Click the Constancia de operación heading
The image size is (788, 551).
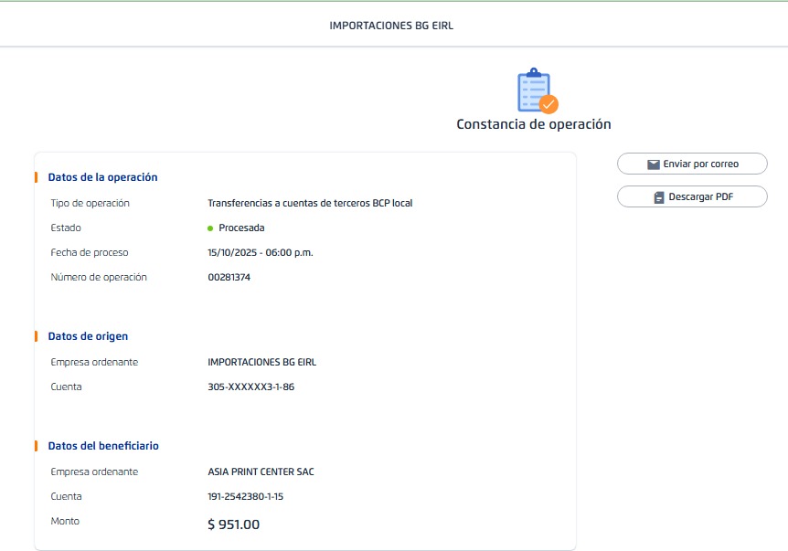534,124
